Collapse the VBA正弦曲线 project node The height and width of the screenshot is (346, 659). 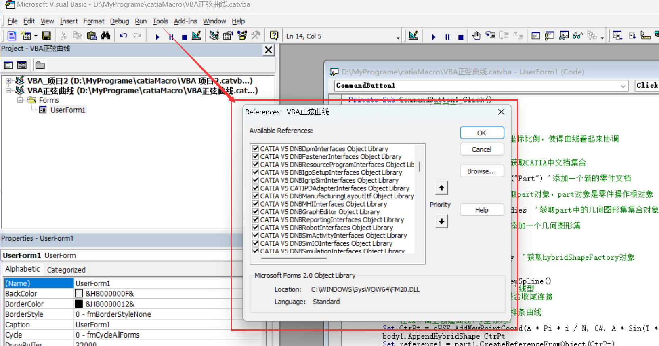tap(8, 91)
